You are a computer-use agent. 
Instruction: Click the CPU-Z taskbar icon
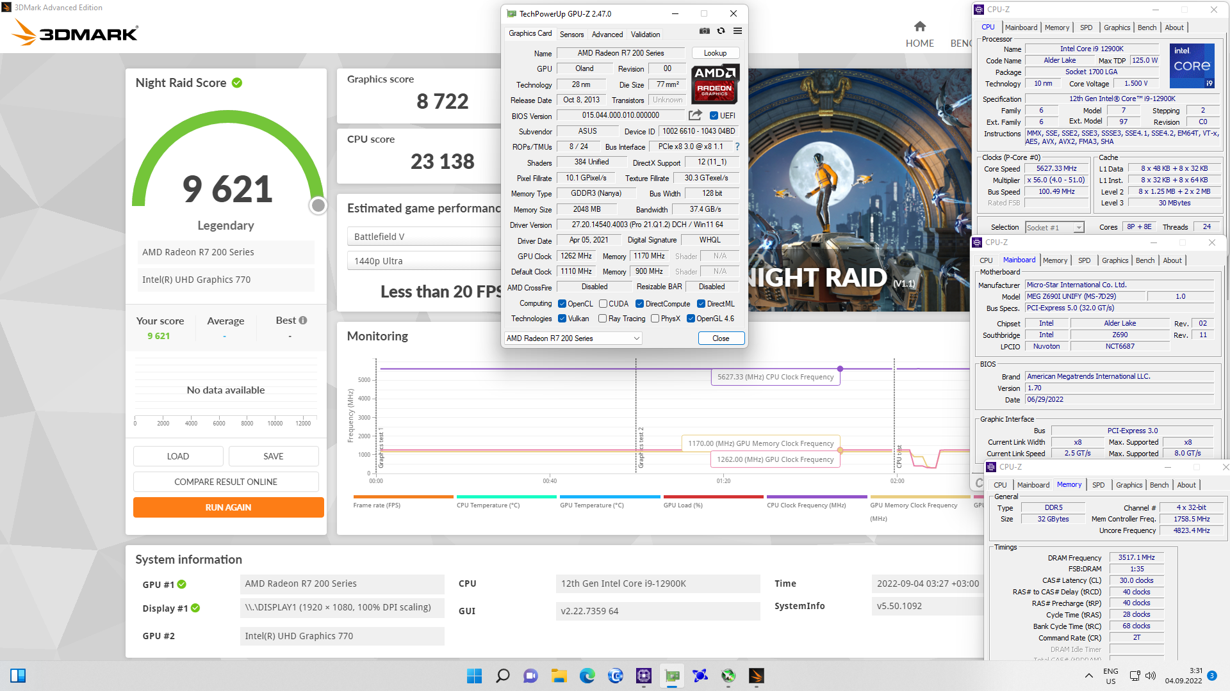(x=644, y=676)
